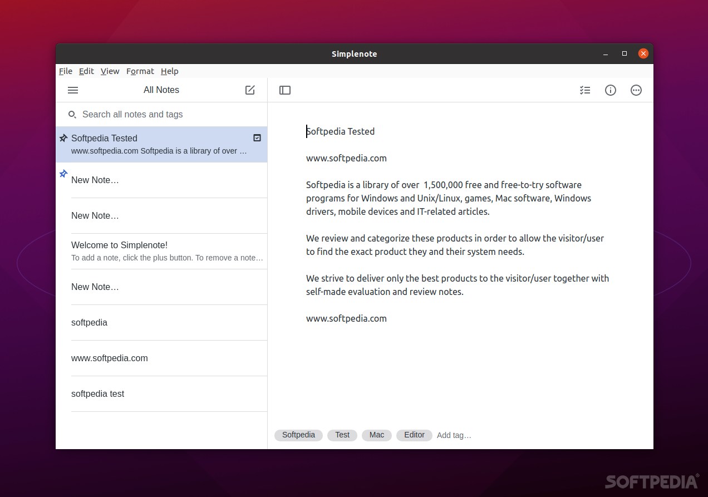Screen dimensions: 708x497
Task: Select the Softpedia Tested note
Action: click(161, 145)
